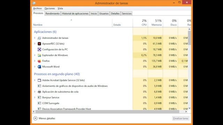
Task: Switch to the Inicio tab
Action: [94, 14]
